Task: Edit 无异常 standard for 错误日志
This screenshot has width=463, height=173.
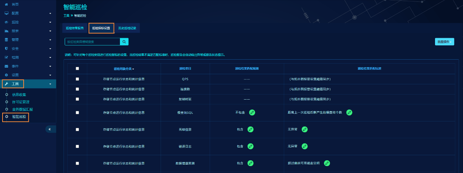Action: (305, 146)
